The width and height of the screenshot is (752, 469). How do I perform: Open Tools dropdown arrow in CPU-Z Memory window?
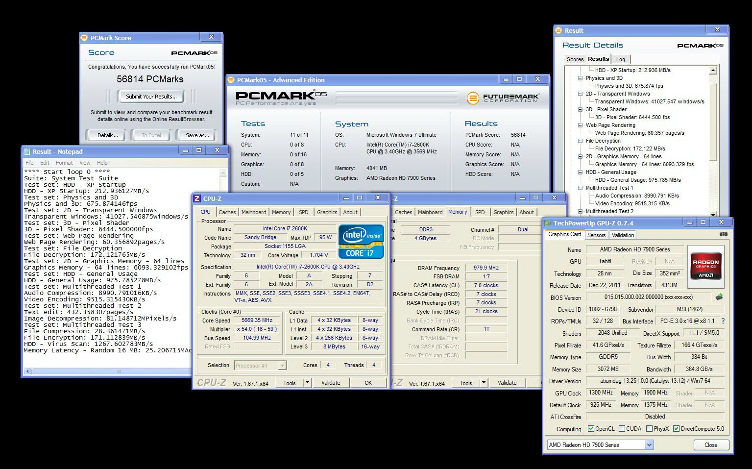484,383
